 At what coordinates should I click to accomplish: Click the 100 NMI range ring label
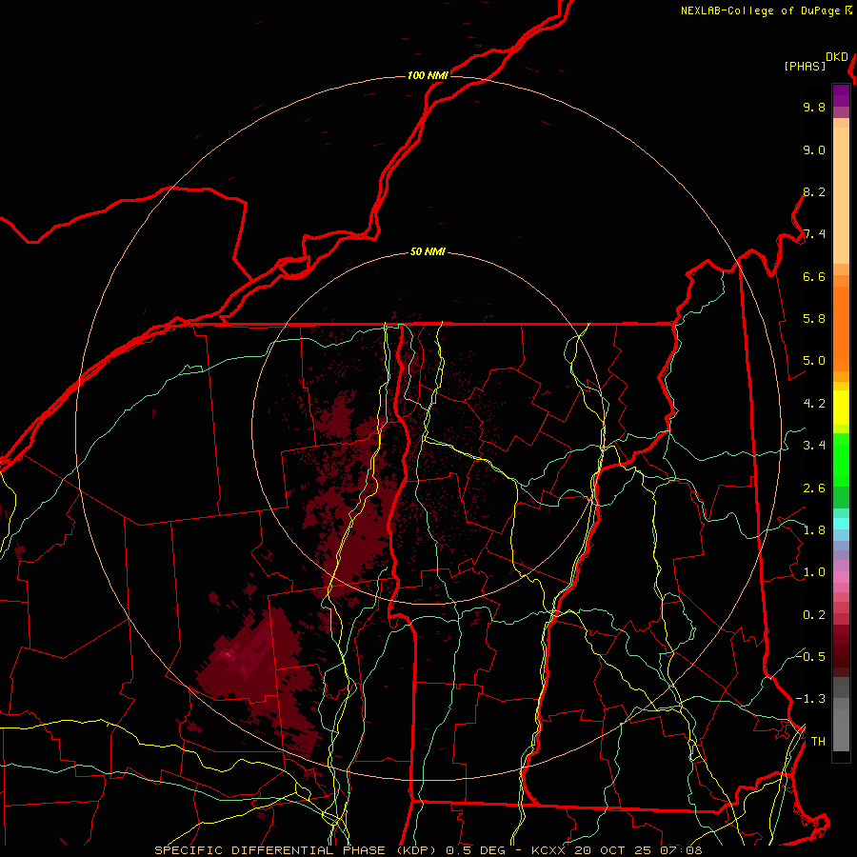pyautogui.click(x=428, y=75)
